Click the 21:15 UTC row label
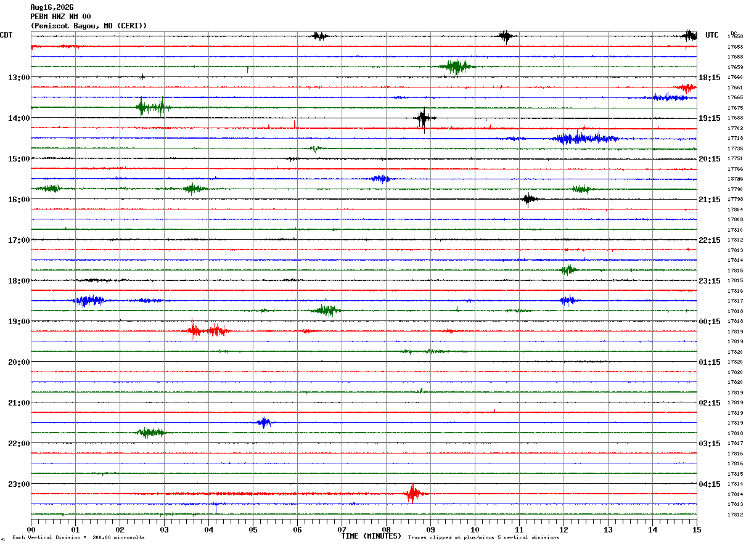Screen dimensions: 746x546 [x=710, y=199]
